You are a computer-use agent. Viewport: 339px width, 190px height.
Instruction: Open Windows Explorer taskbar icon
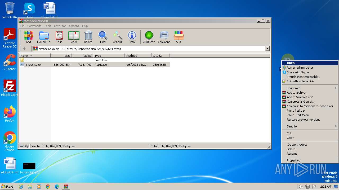[30, 187]
